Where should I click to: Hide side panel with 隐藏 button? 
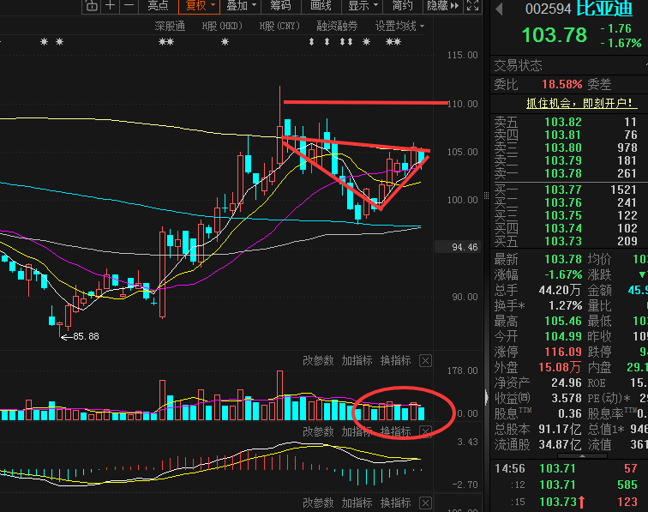click(442, 6)
